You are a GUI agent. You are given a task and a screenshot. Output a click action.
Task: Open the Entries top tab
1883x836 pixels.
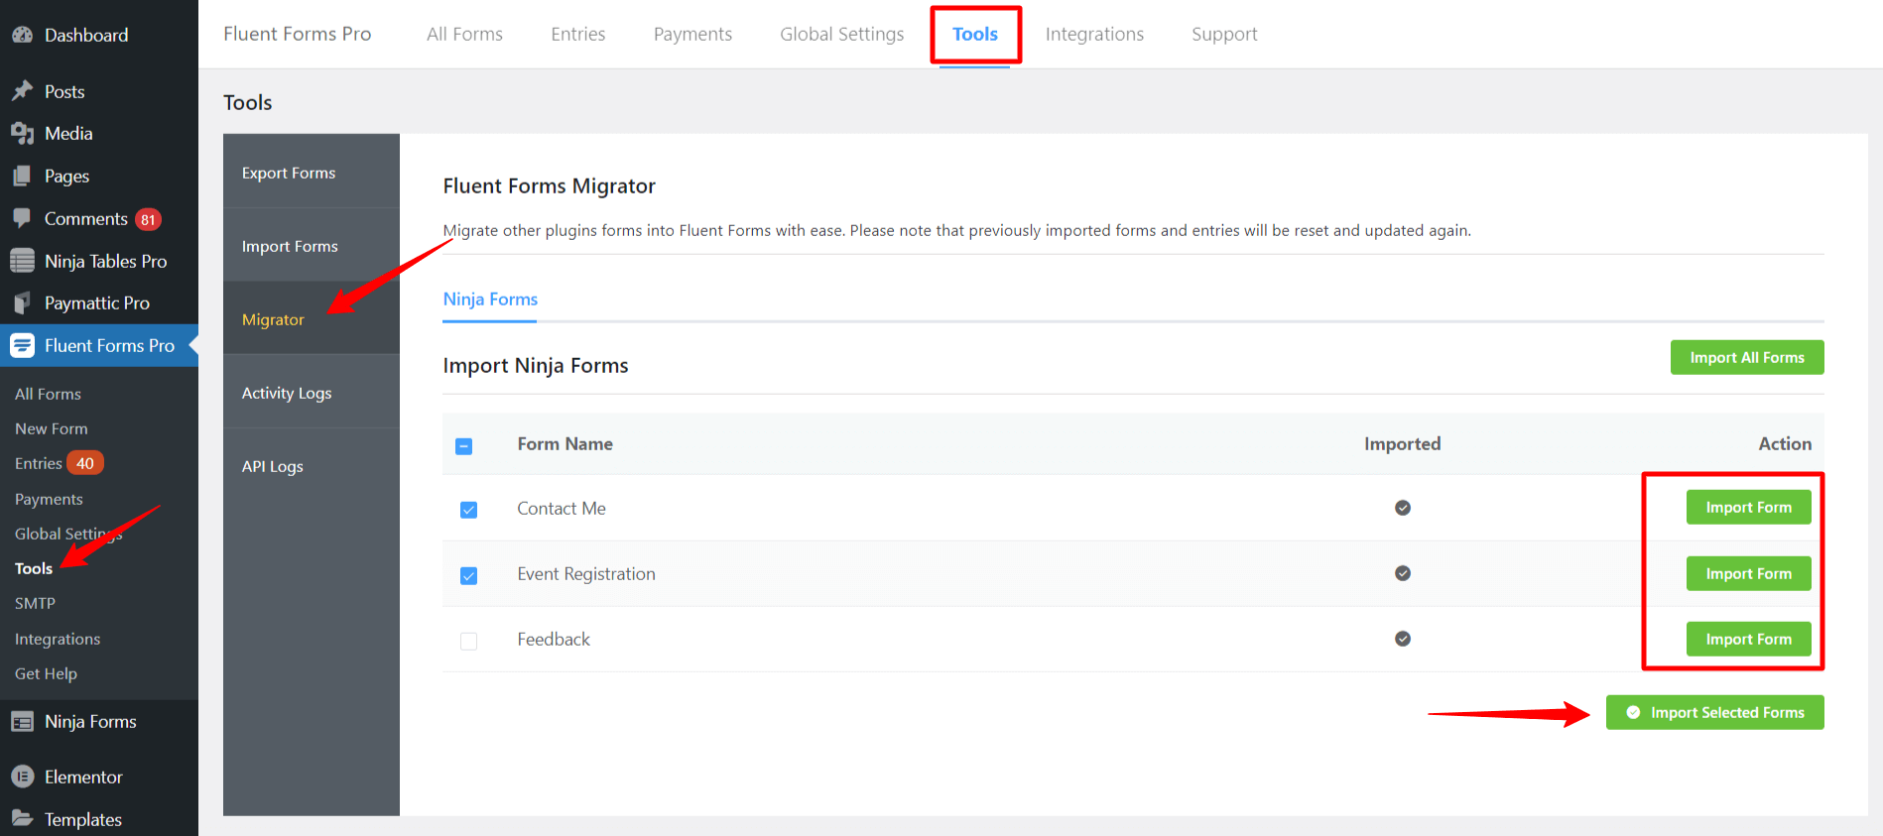(577, 34)
